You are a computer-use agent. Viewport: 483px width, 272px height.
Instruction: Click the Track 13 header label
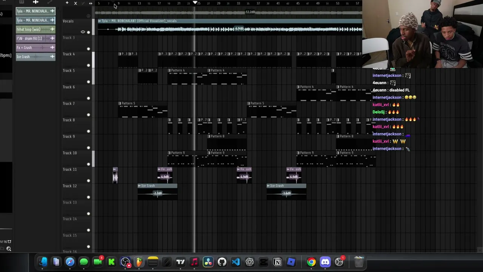69,202
